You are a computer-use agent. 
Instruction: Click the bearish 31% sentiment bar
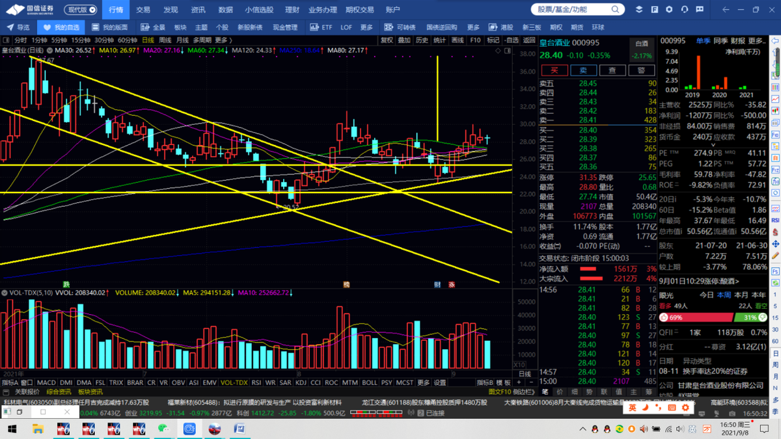tap(751, 317)
